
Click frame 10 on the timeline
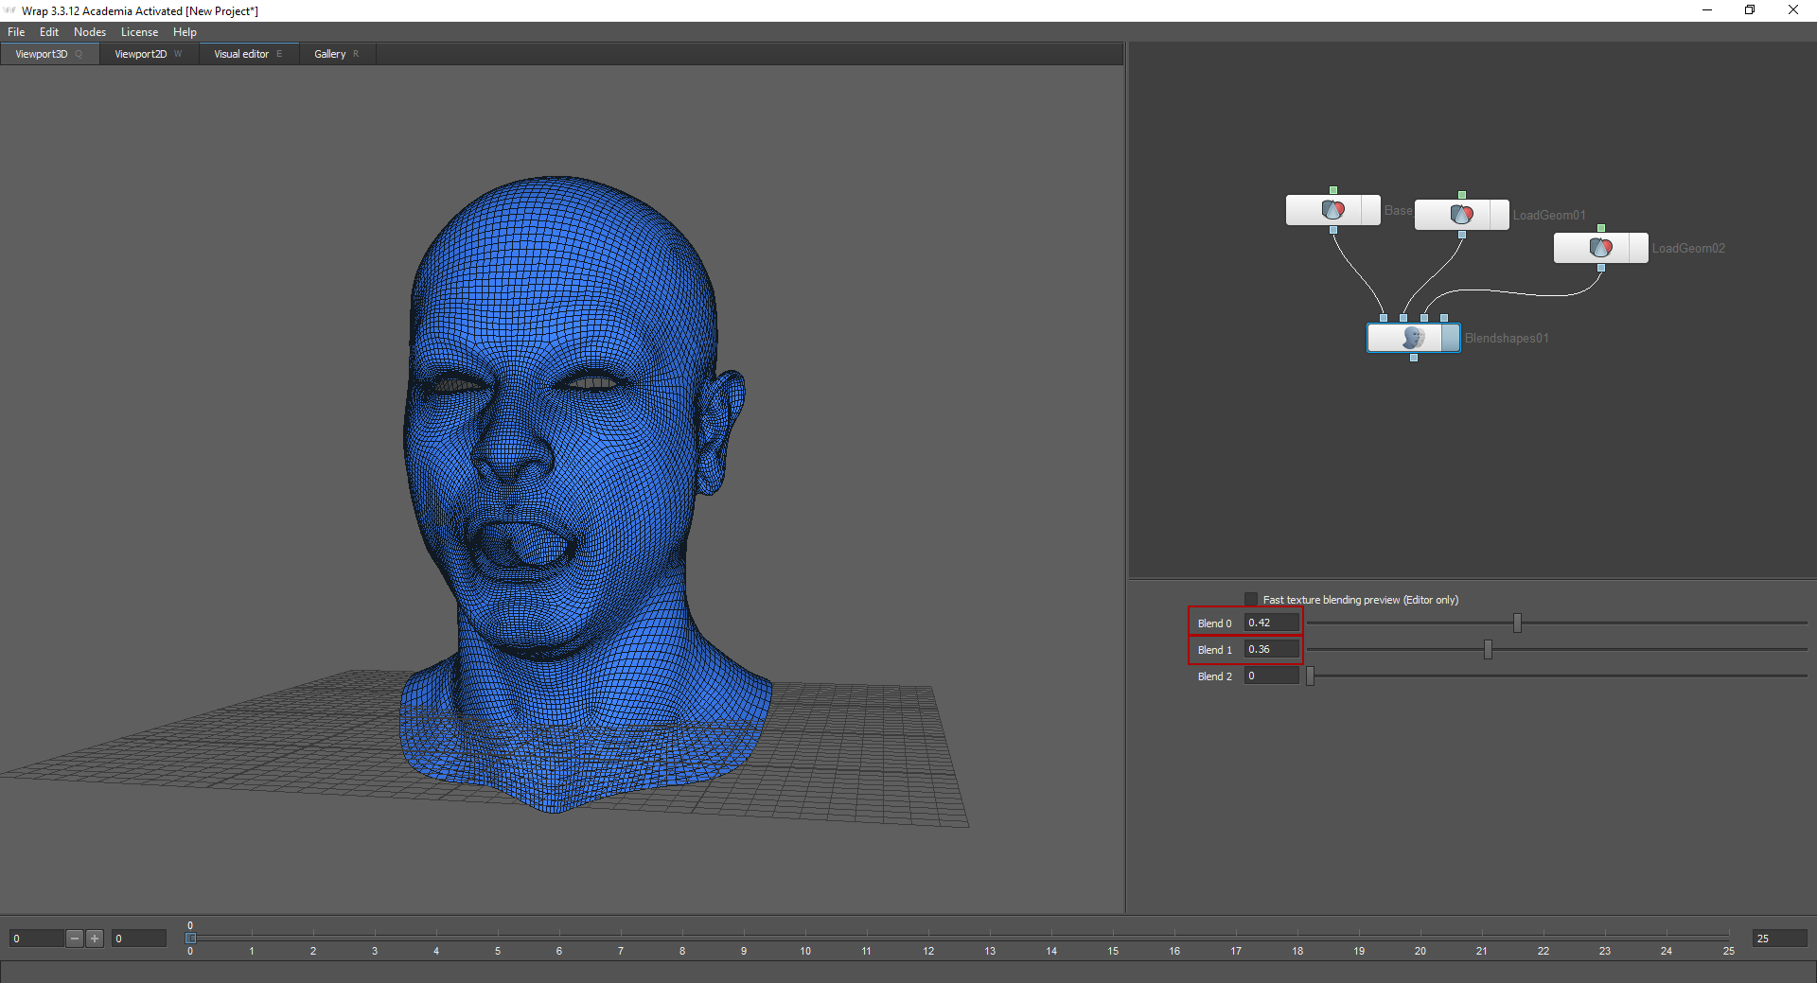point(805,938)
